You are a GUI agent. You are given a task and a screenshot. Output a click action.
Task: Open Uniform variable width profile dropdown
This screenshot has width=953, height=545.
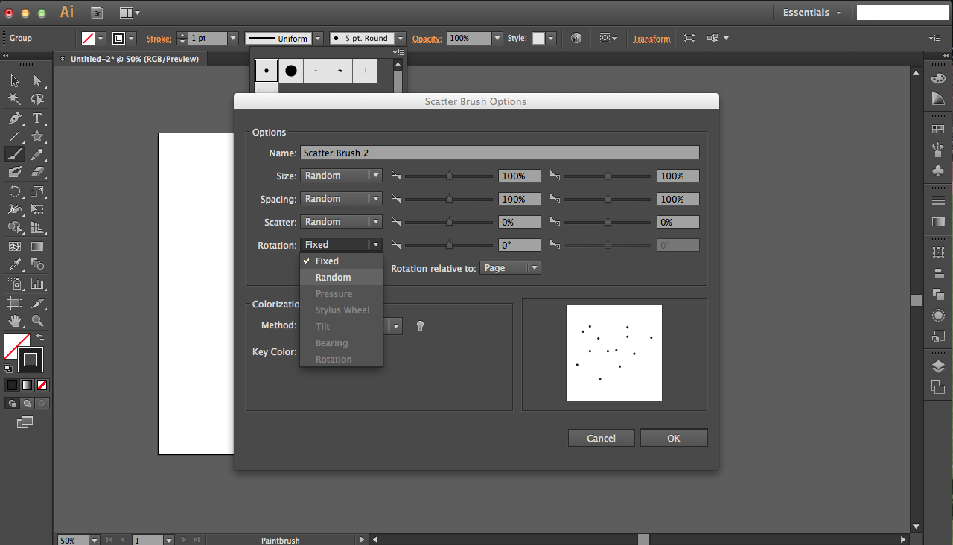tap(318, 38)
